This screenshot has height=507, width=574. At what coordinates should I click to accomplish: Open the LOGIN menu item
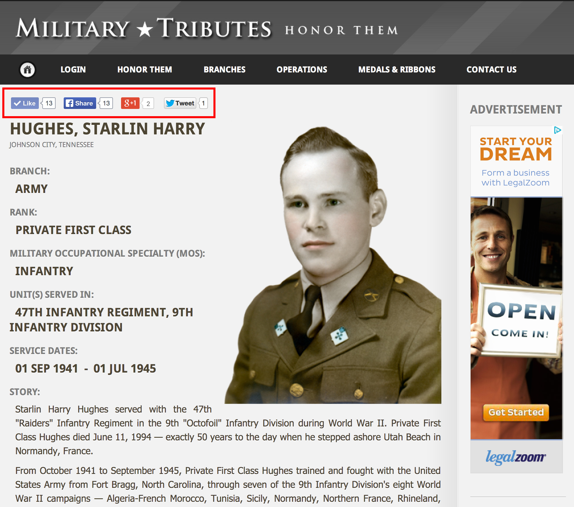point(73,70)
